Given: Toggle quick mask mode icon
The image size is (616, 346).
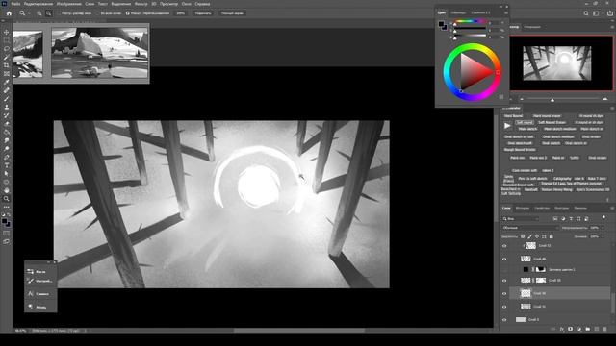Looking at the screenshot, I should (7, 234).
